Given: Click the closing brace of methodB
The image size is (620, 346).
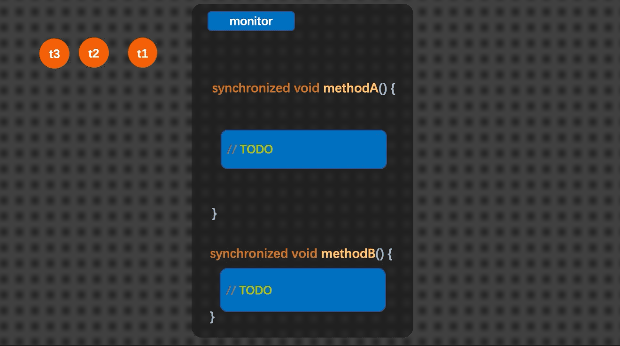Looking at the screenshot, I should [x=212, y=317].
